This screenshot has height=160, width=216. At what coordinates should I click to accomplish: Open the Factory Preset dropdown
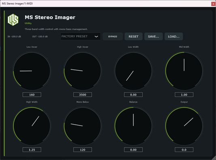tap(81, 37)
